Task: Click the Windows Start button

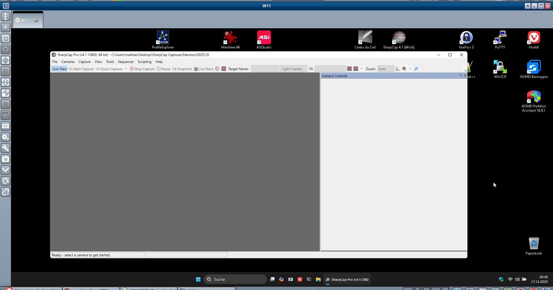Action: (x=198, y=279)
